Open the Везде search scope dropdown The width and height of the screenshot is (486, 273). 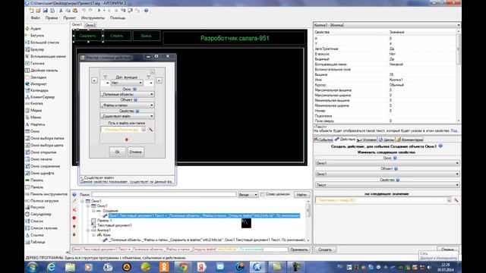(x=248, y=195)
